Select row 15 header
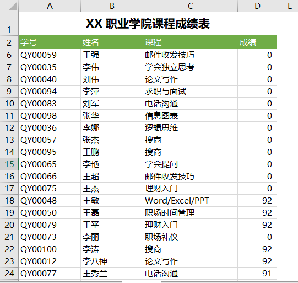The image size is (298, 283). tap(9, 164)
